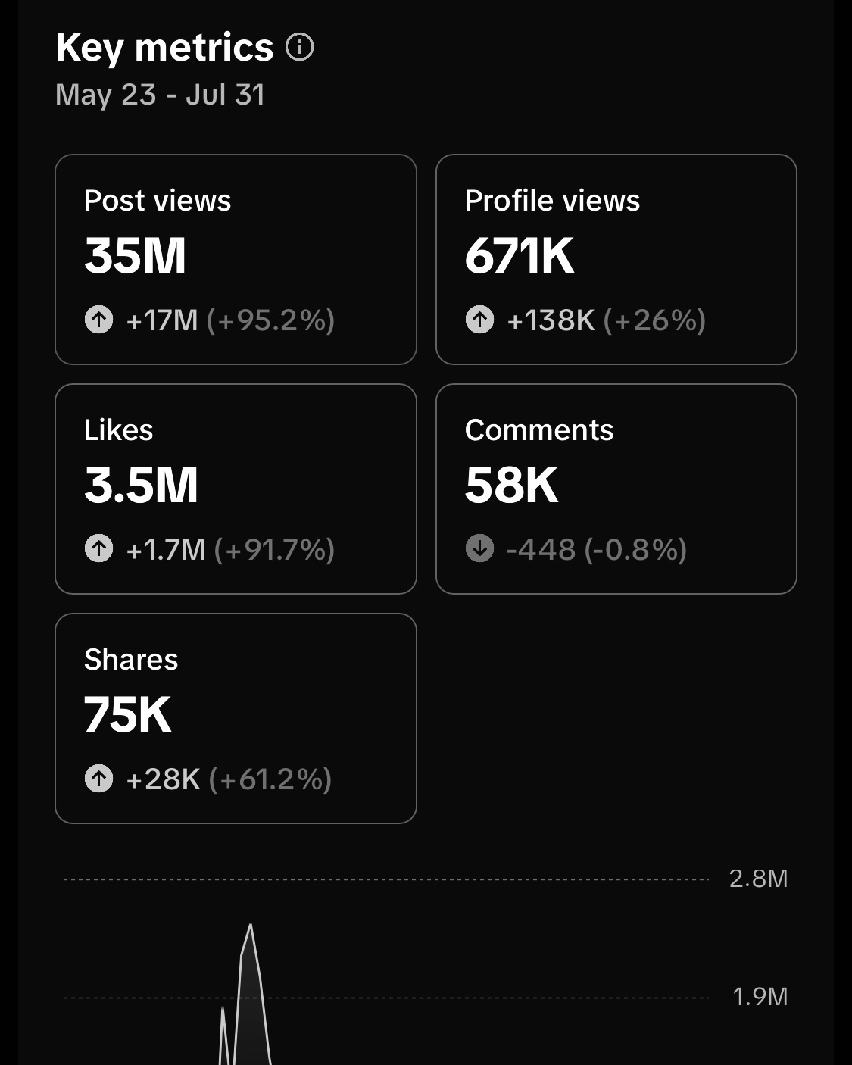Click the info icon beside Key metrics

tap(299, 47)
